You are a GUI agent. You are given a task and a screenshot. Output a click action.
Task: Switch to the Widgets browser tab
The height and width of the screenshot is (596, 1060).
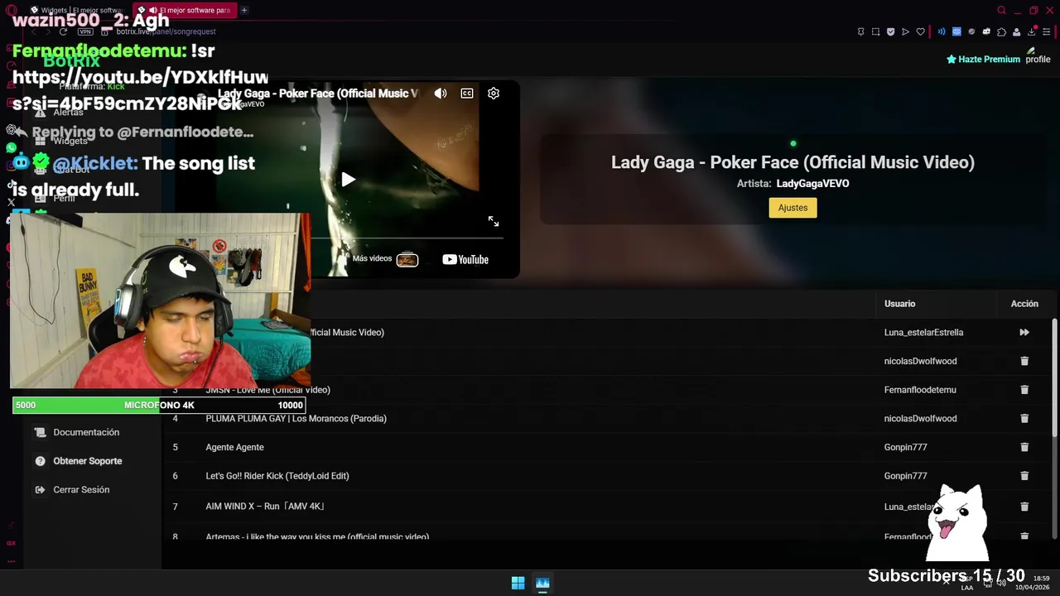[76, 10]
